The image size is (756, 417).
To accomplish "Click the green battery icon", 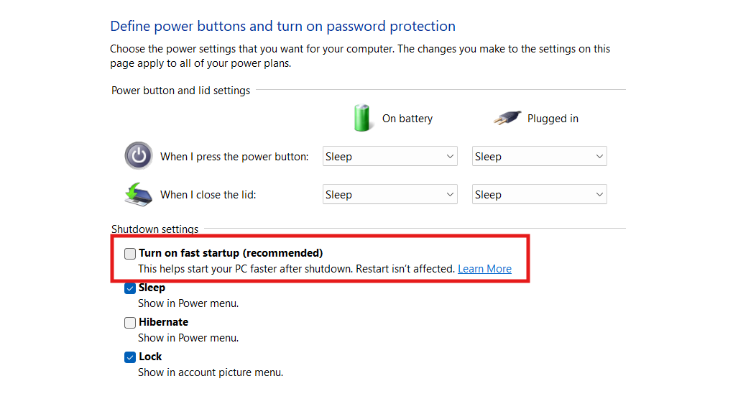I will coord(364,118).
